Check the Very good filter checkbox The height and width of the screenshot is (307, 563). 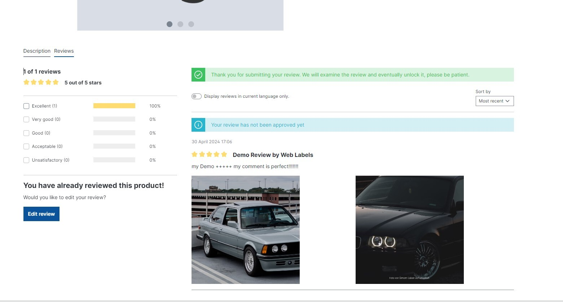26,119
